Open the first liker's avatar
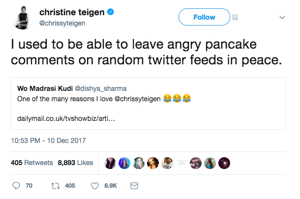The image size is (300, 199). [111, 162]
